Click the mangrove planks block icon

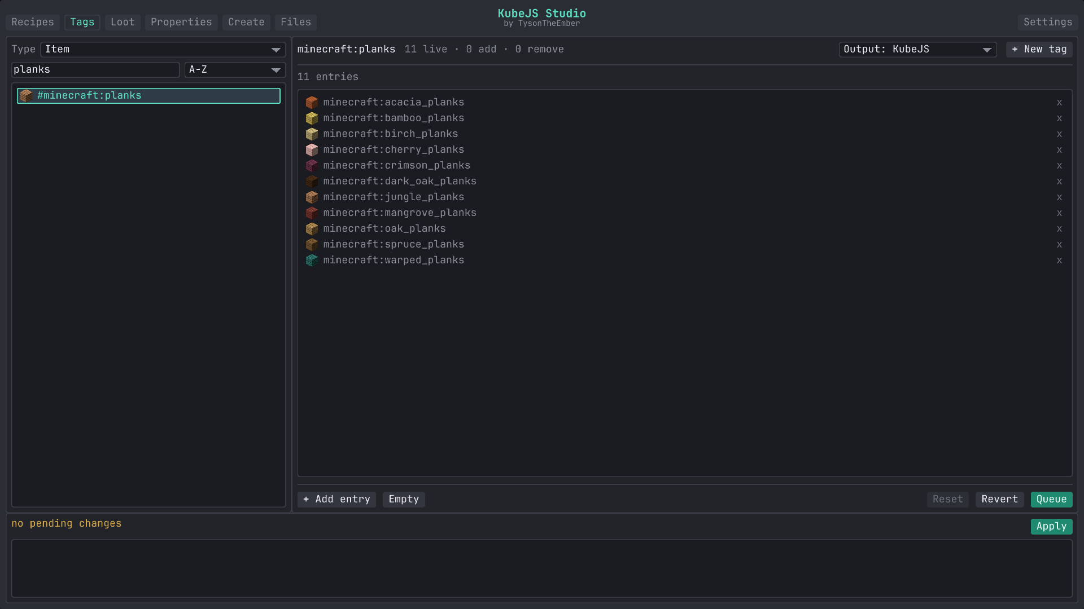(x=312, y=213)
